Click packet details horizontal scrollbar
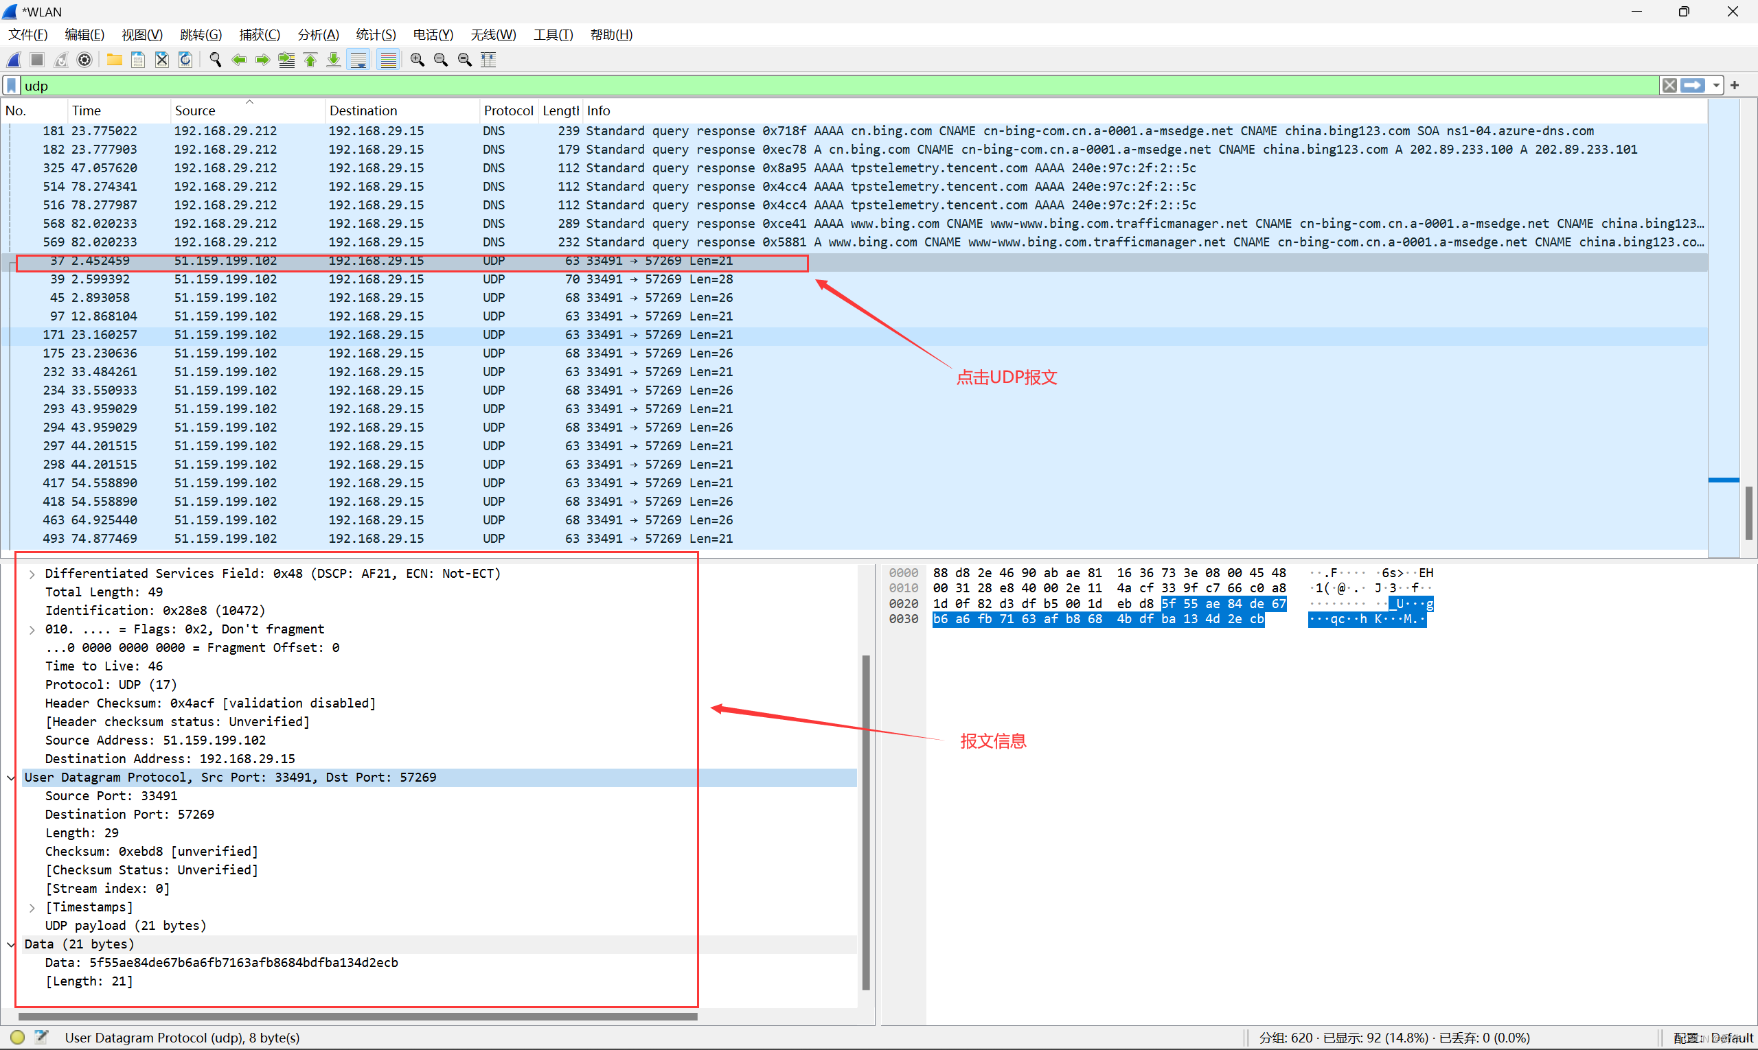The width and height of the screenshot is (1758, 1050). click(x=358, y=1017)
